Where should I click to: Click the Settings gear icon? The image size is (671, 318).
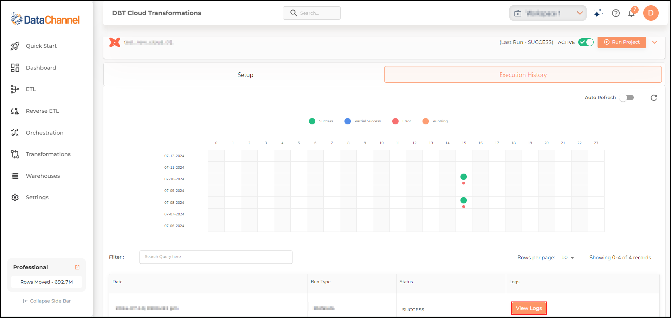tap(15, 197)
